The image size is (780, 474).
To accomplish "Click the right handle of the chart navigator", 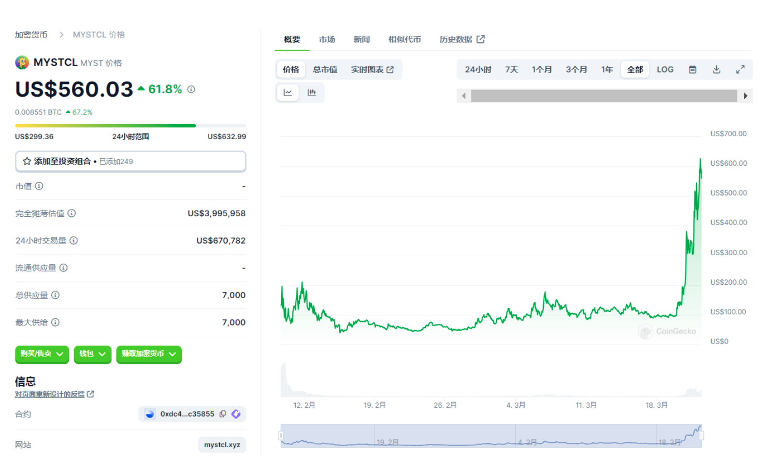I will (702, 436).
